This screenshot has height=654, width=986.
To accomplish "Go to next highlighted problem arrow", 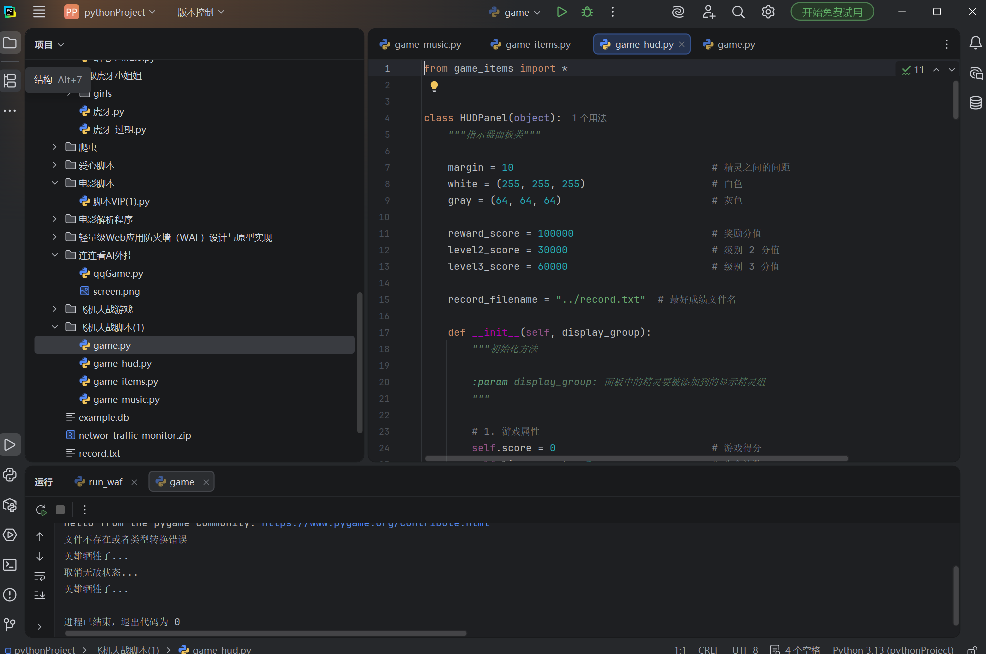I will click(x=952, y=70).
